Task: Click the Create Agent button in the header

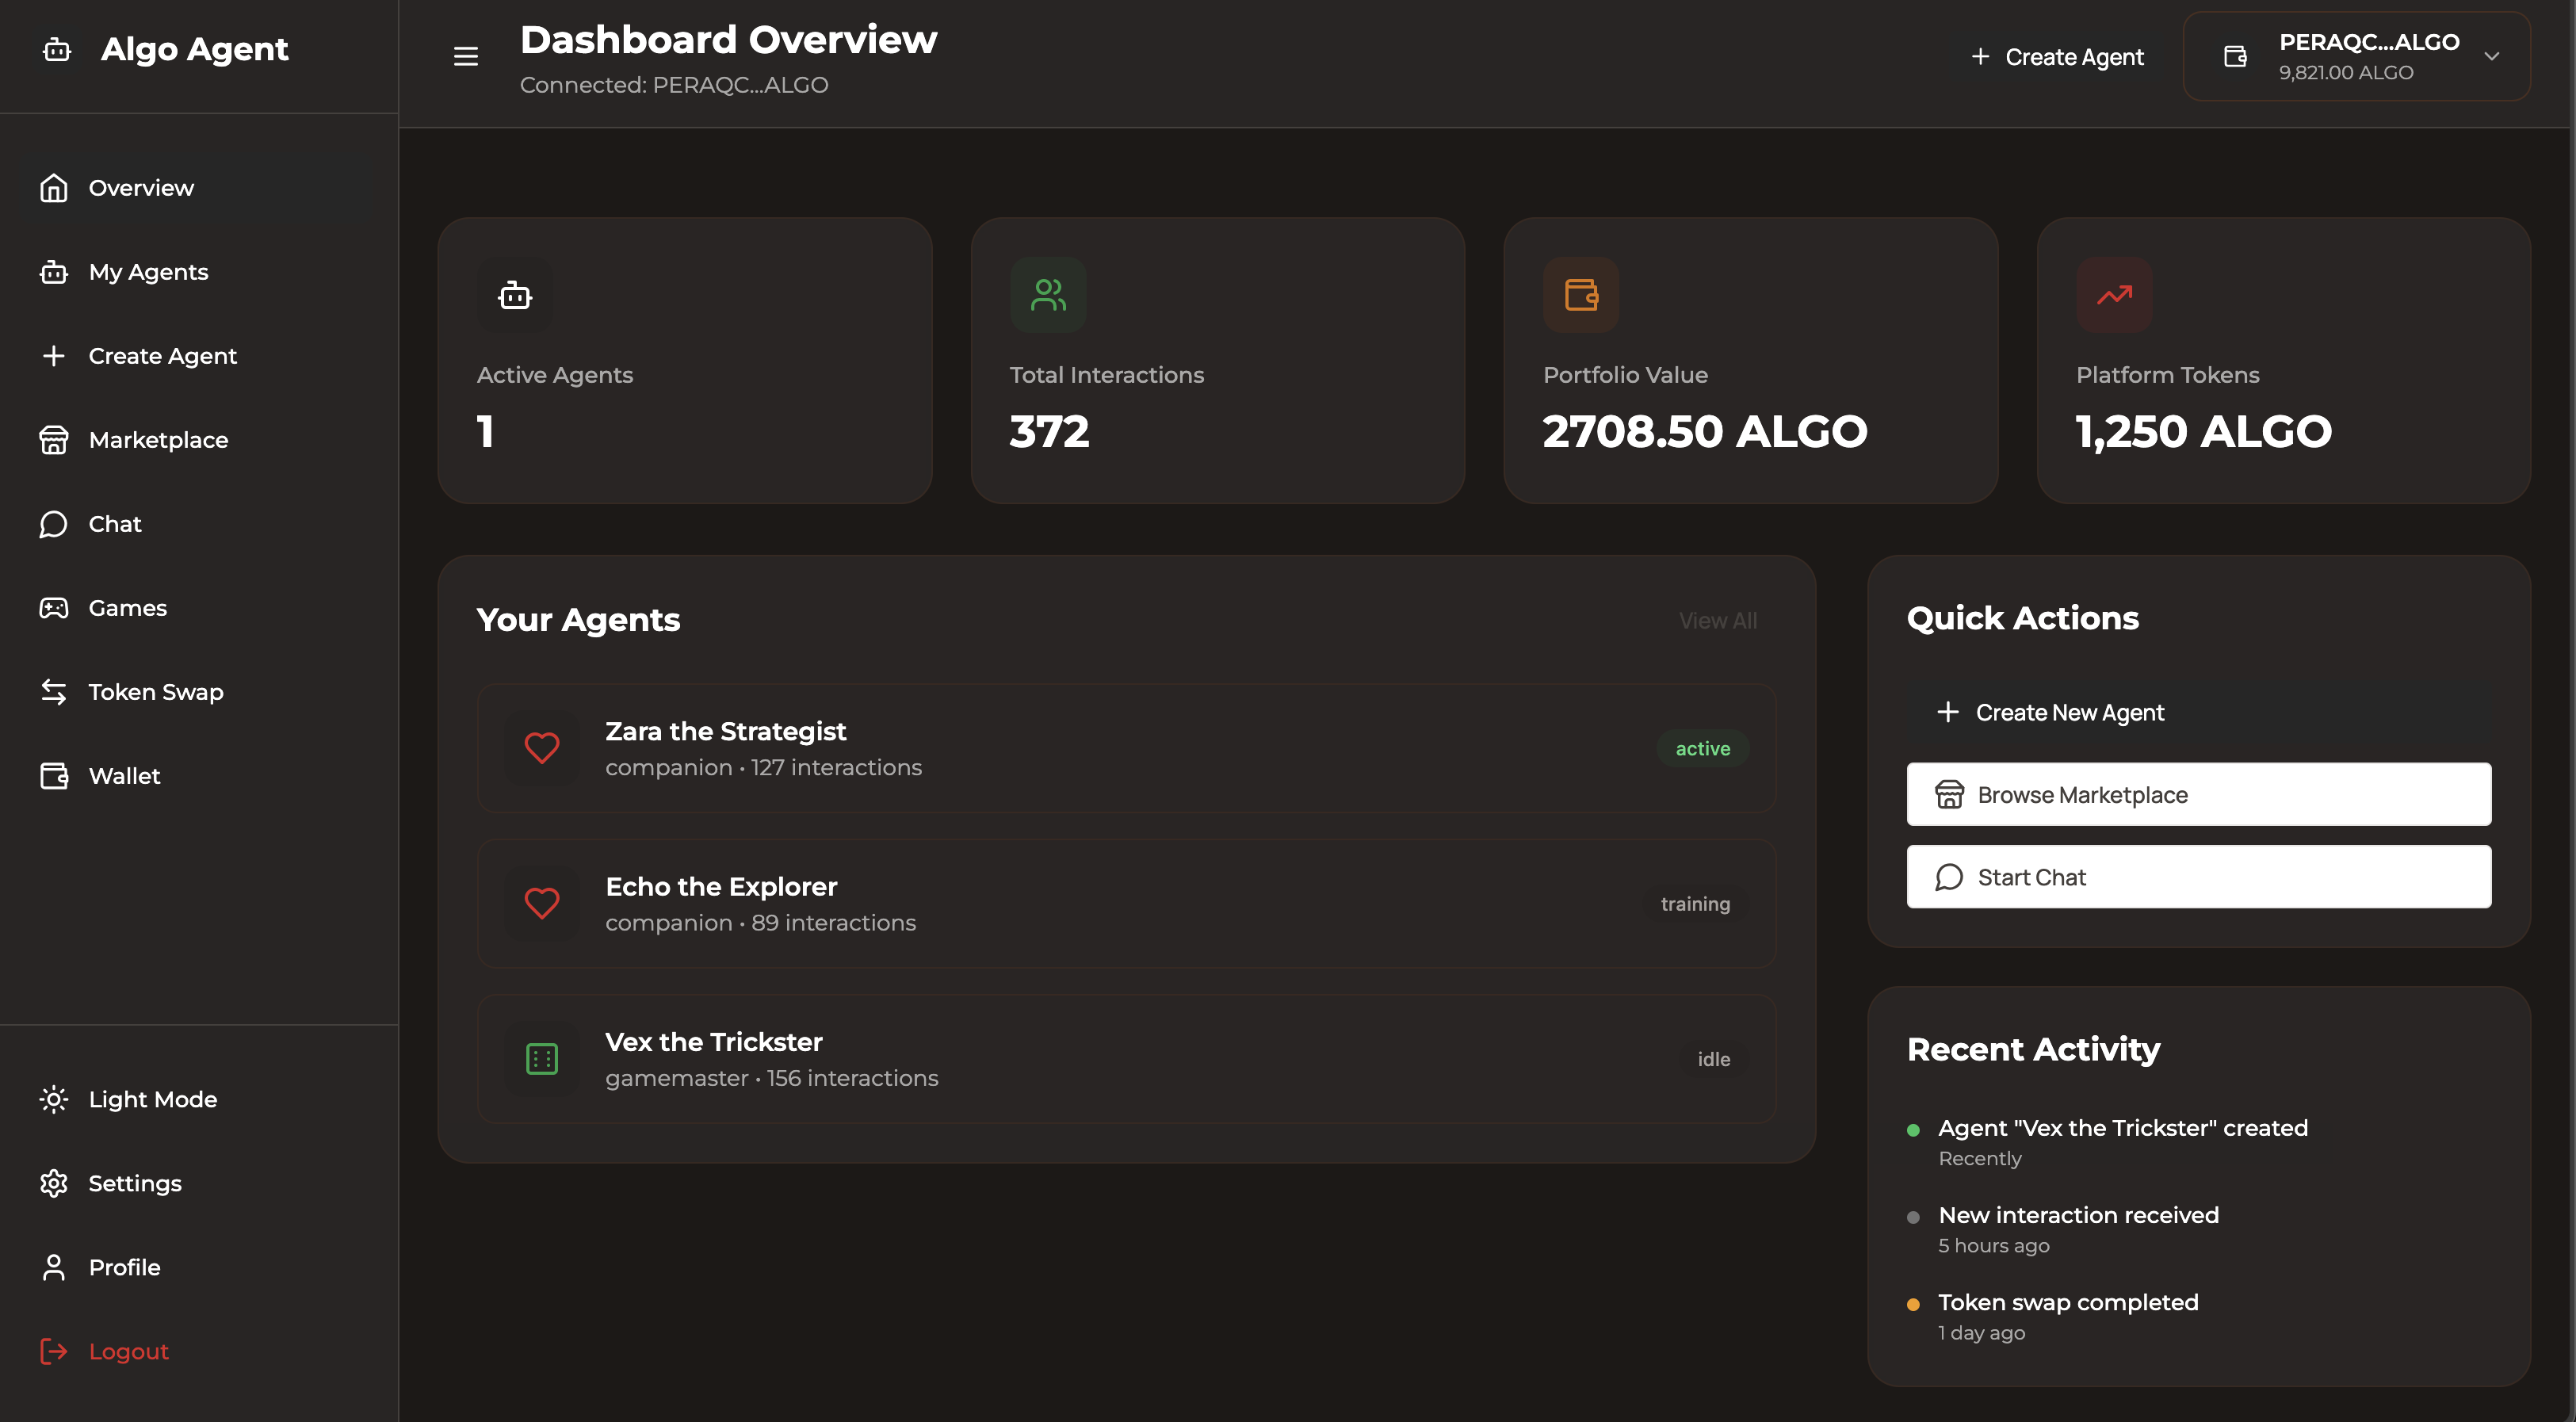Action: click(x=2057, y=57)
